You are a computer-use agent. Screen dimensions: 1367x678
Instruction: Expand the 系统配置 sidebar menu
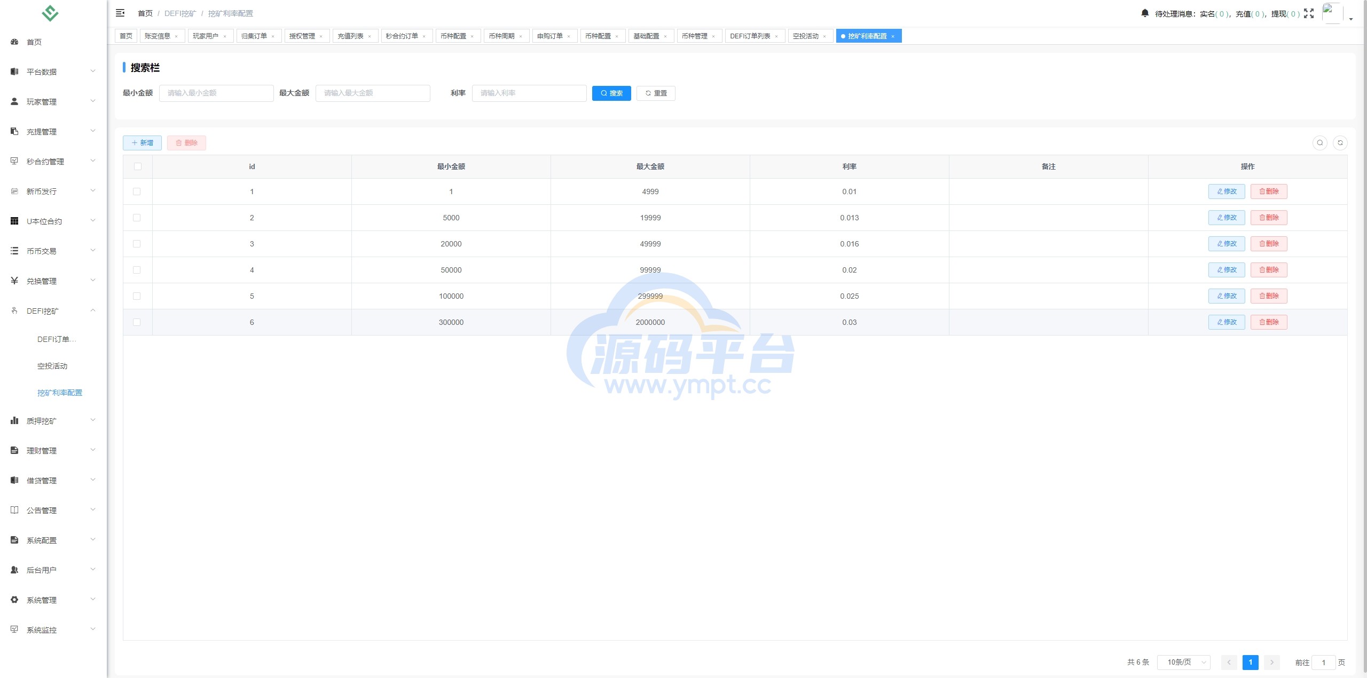(53, 540)
